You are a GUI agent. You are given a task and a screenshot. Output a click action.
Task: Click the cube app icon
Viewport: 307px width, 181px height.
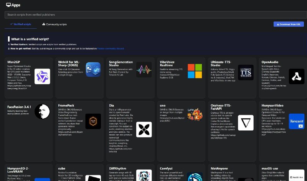(93, 178)
